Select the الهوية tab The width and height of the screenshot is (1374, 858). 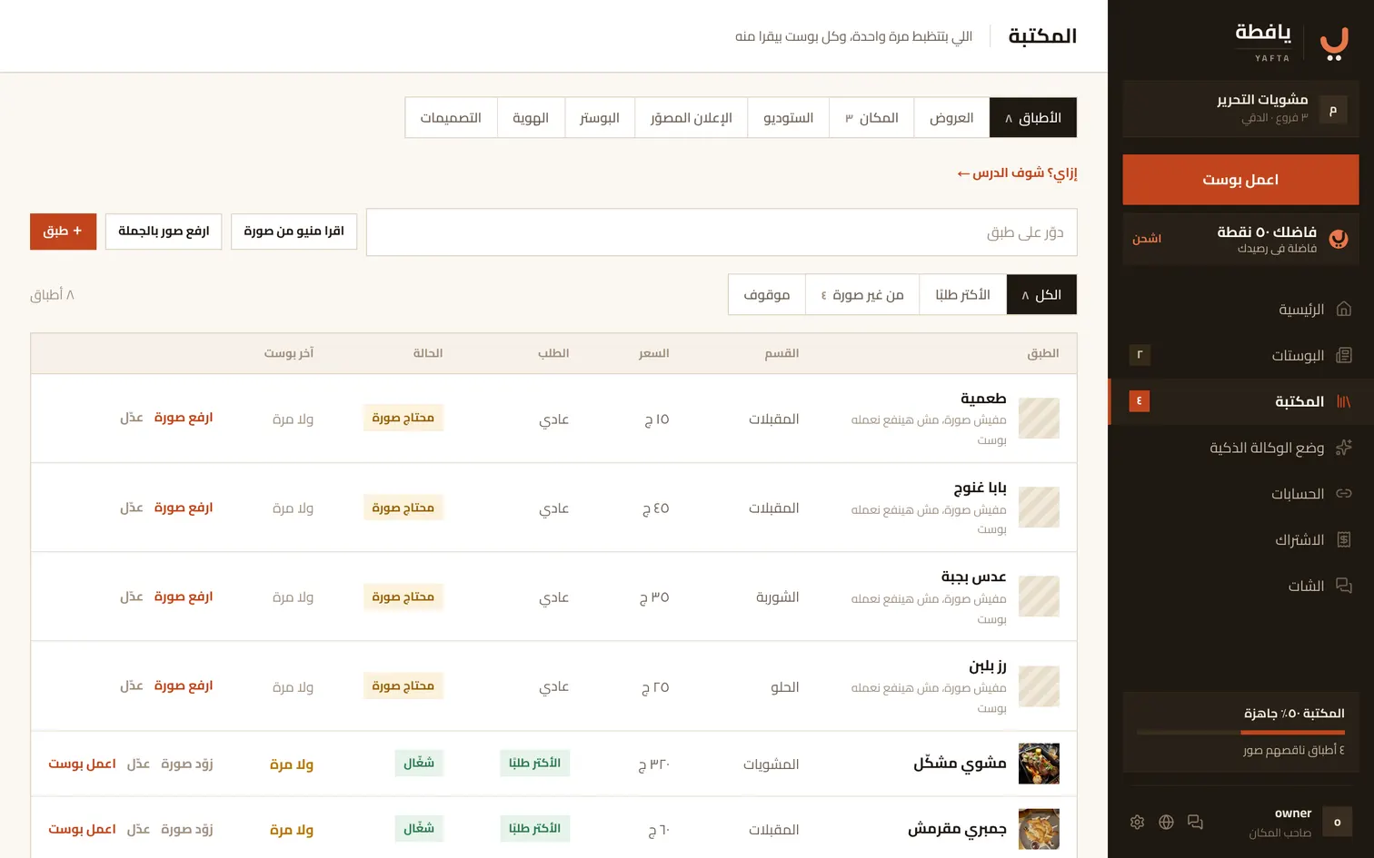pyautogui.click(x=531, y=118)
